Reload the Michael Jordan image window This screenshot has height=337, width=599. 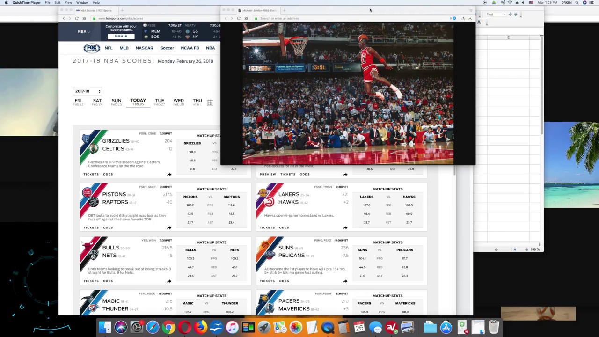(x=239, y=18)
